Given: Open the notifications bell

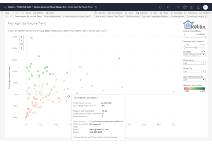Looking at the screenshot, I should 198,7.
